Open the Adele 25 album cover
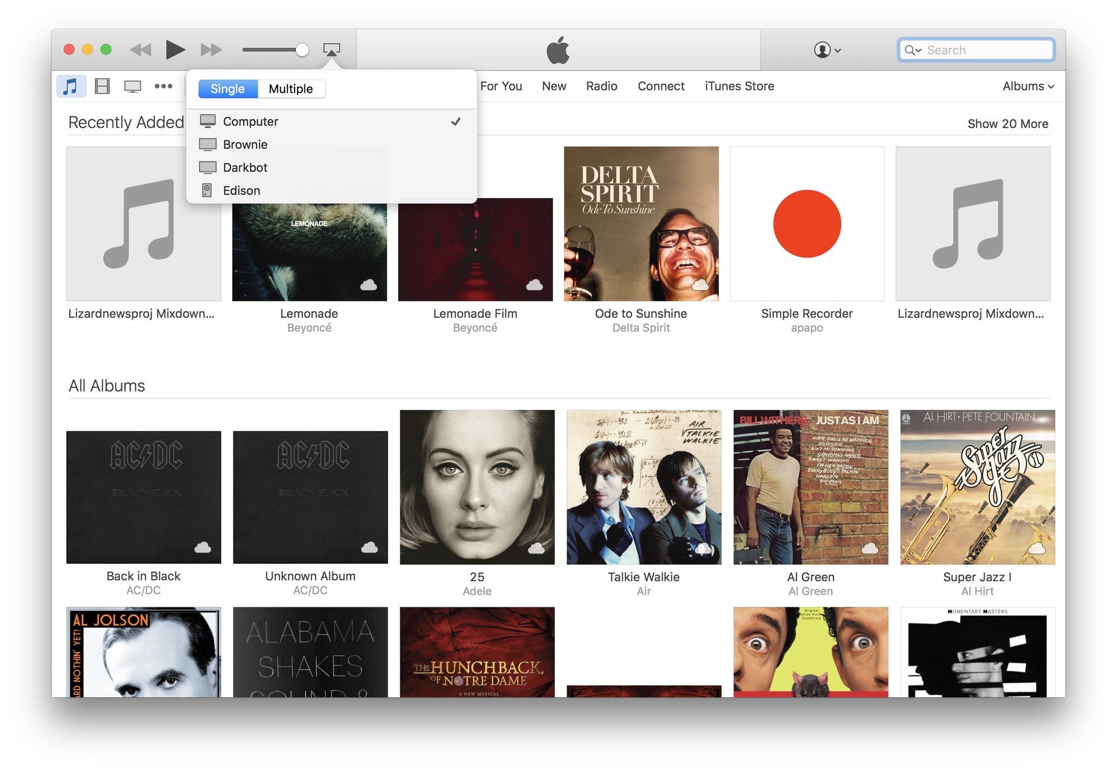 477,487
